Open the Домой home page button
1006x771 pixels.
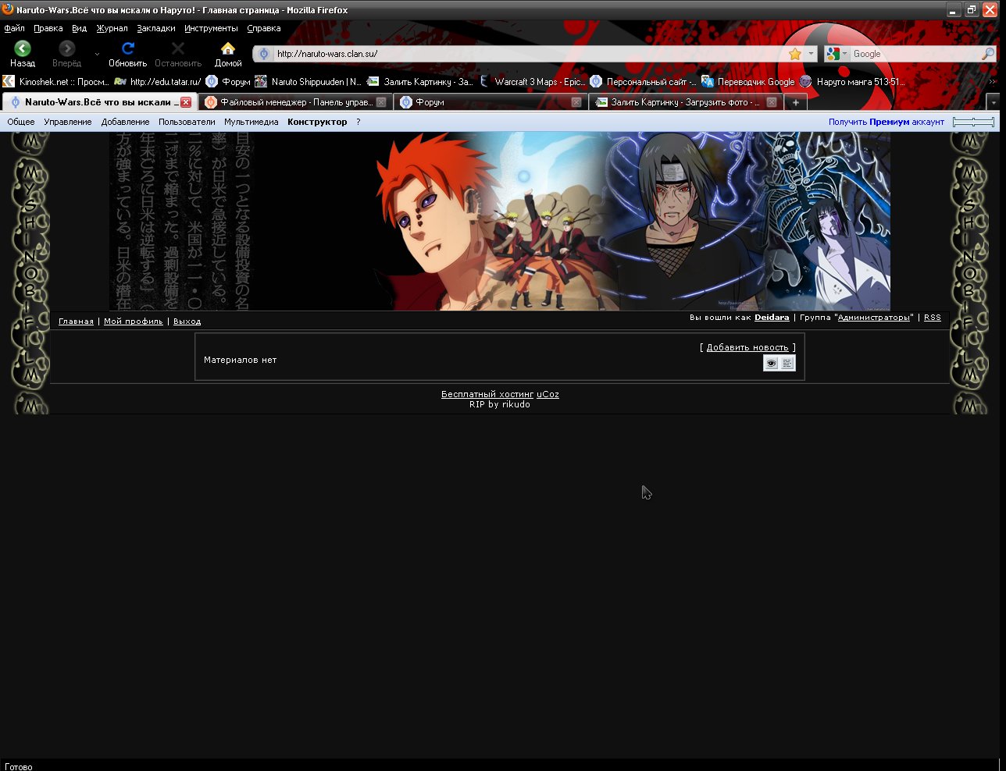228,54
